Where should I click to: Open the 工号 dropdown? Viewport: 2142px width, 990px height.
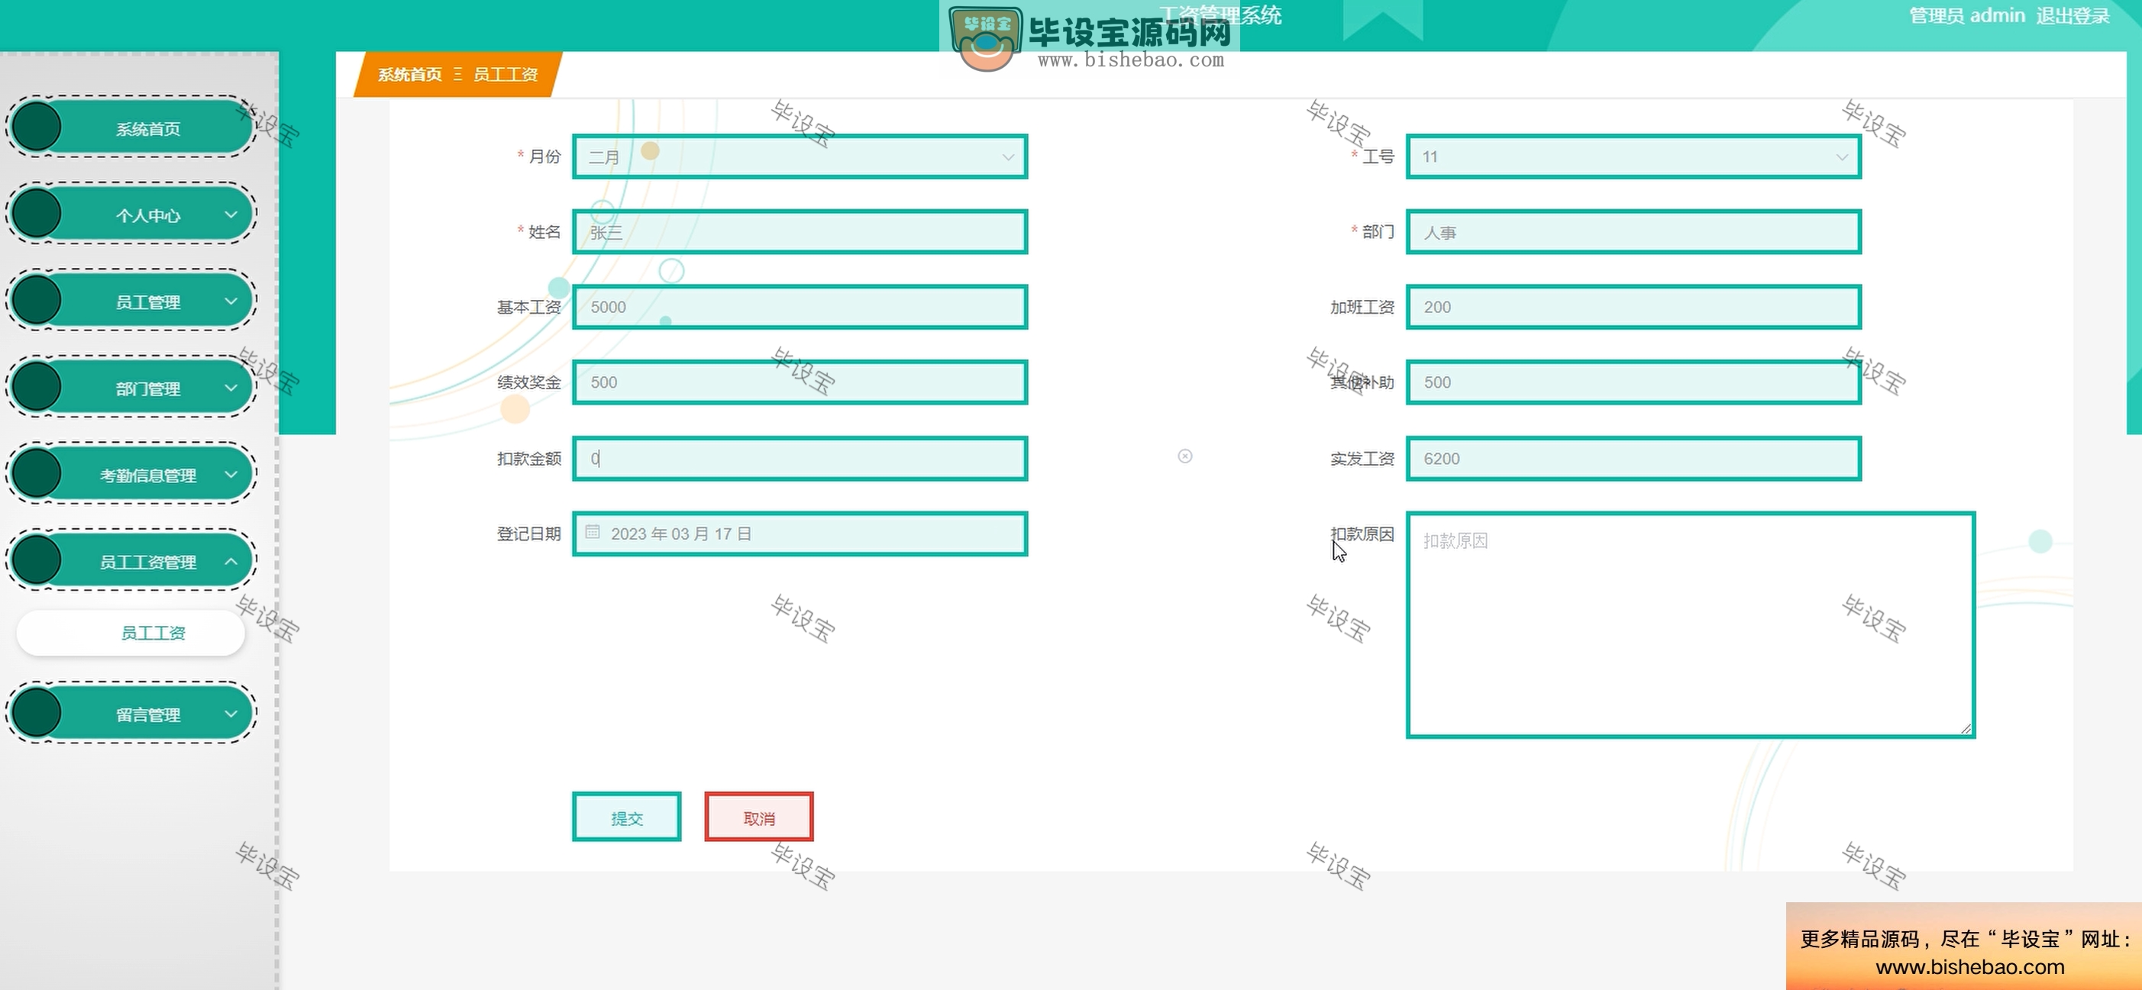tap(1633, 156)
